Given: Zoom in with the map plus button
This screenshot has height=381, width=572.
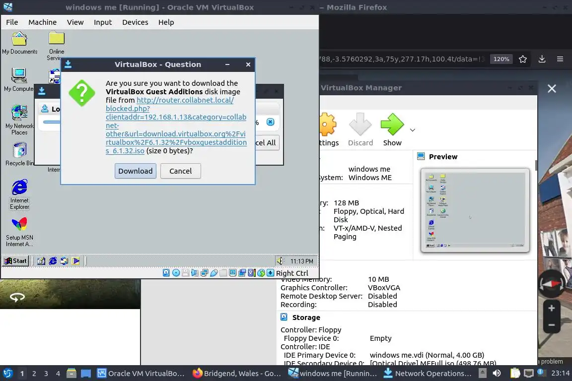Looking at the screenshot, I should point(552,308).
